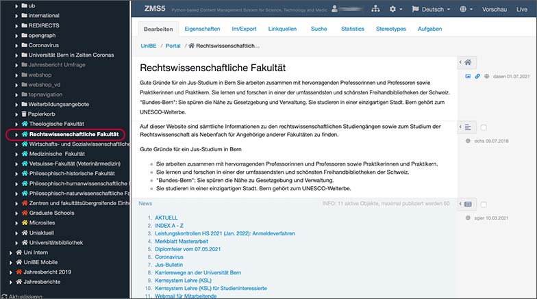Open the Deutsch language dropdown
This screenshot has height=299, width=537.
pos(431,10)
